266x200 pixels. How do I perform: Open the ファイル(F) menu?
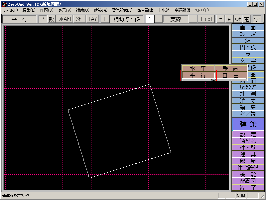(11, 10)
